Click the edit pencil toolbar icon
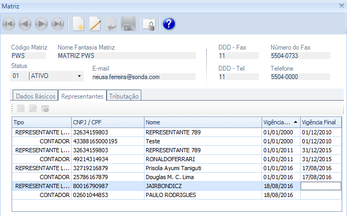347x216 pixels. coord(95,24)
